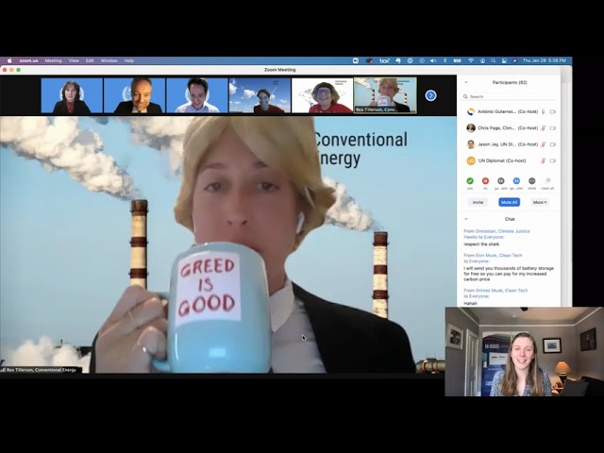Viewport: 604px width, 453px height.
Task: Click the 'more' reactions ellipsis icon
Action: 532,181
